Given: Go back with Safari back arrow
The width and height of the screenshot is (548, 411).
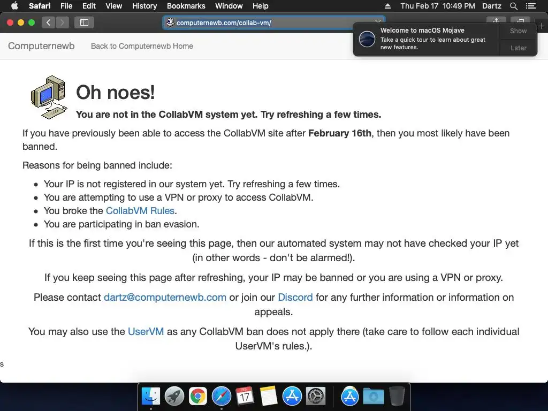Looking at the screenshot, I should pyautogui.click(x=48, y=22).
